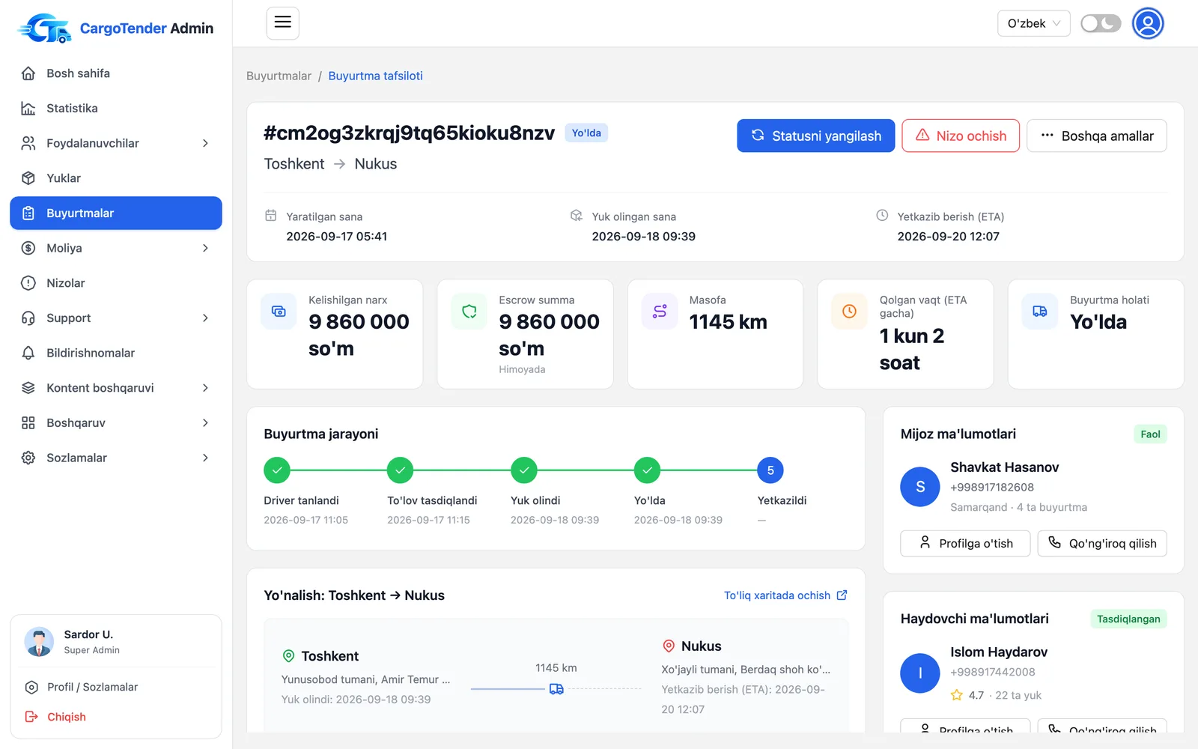Click the Nizolar alert icon
This screenshot has height=749, width=1198.
click(28, 283)
